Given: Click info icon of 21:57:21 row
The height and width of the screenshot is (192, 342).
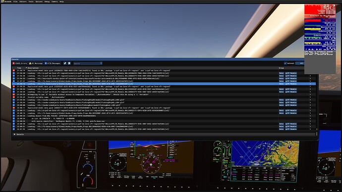Looking at the screenshot, I should click(14, 81).
